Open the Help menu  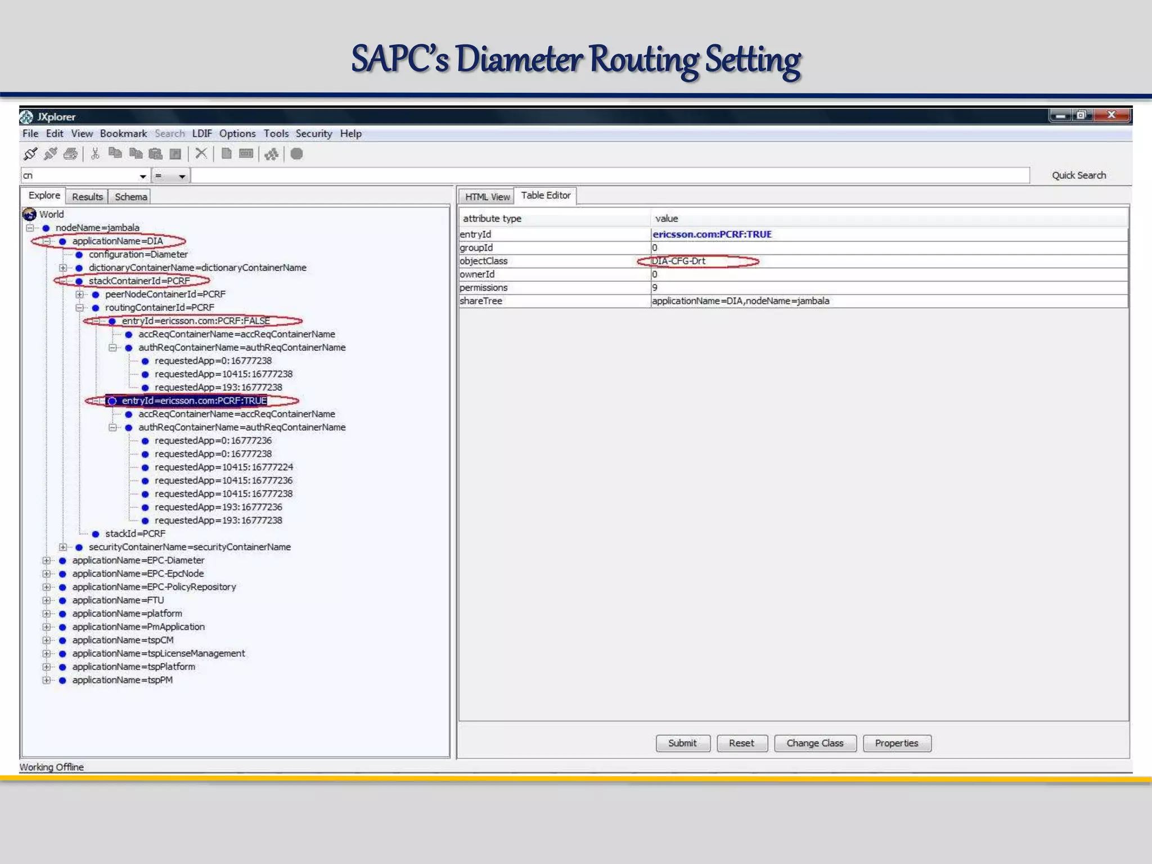350,133
